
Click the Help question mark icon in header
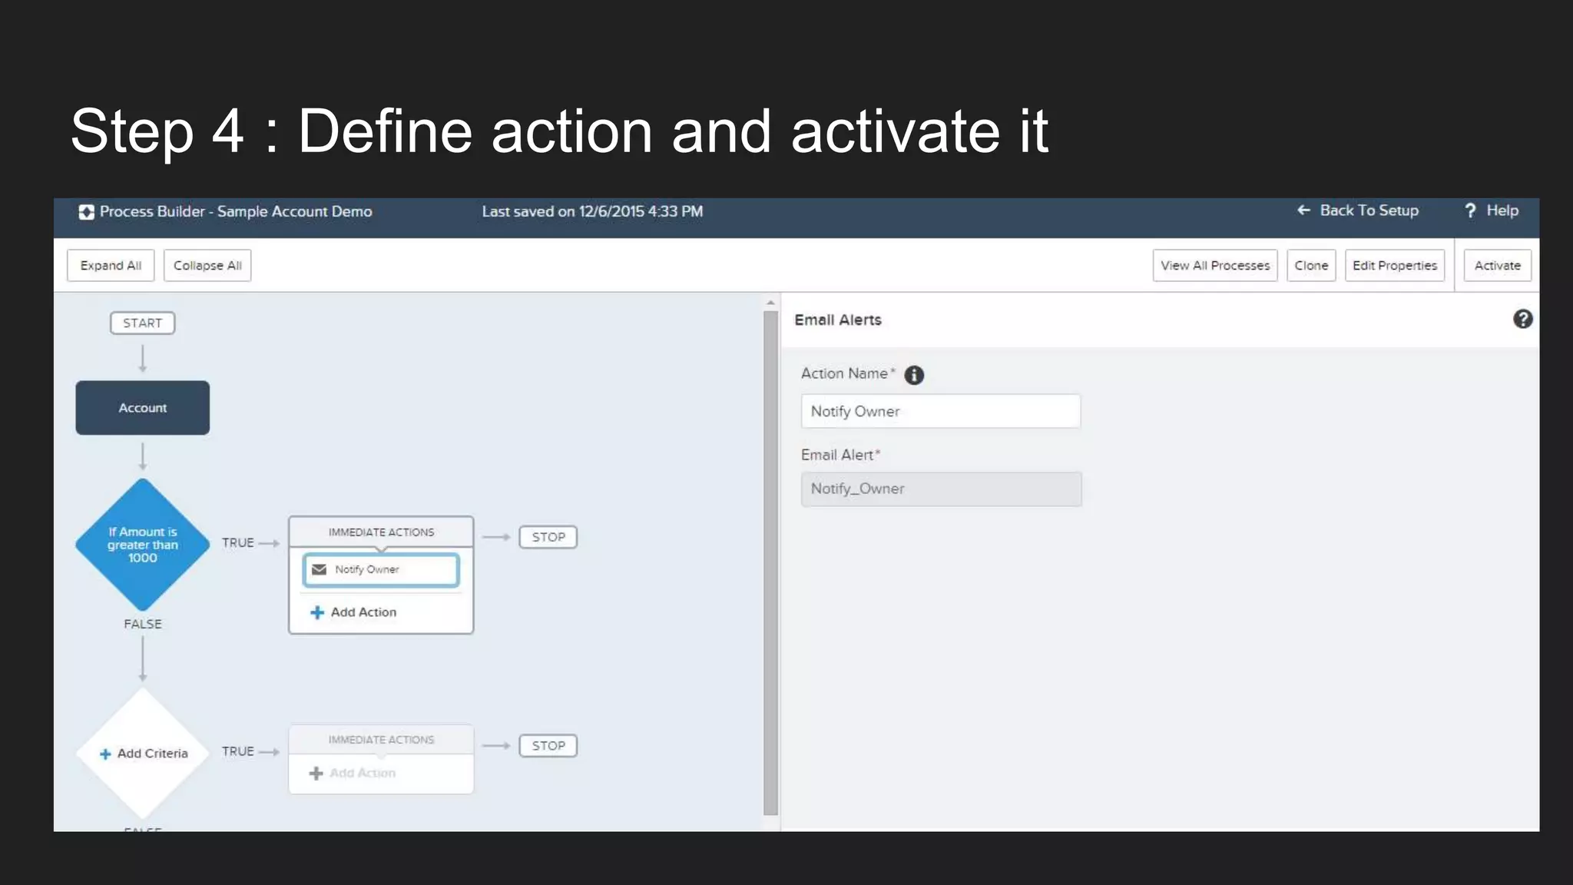pos(1470,210)
